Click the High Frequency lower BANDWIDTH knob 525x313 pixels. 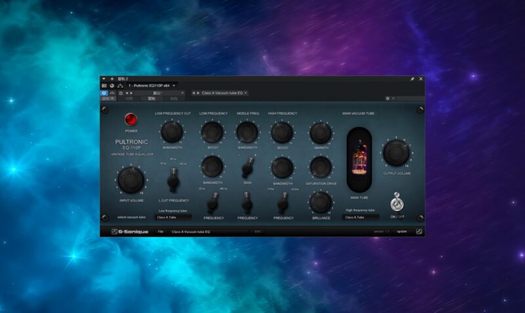pyautogui.click(x=282, y=168)
